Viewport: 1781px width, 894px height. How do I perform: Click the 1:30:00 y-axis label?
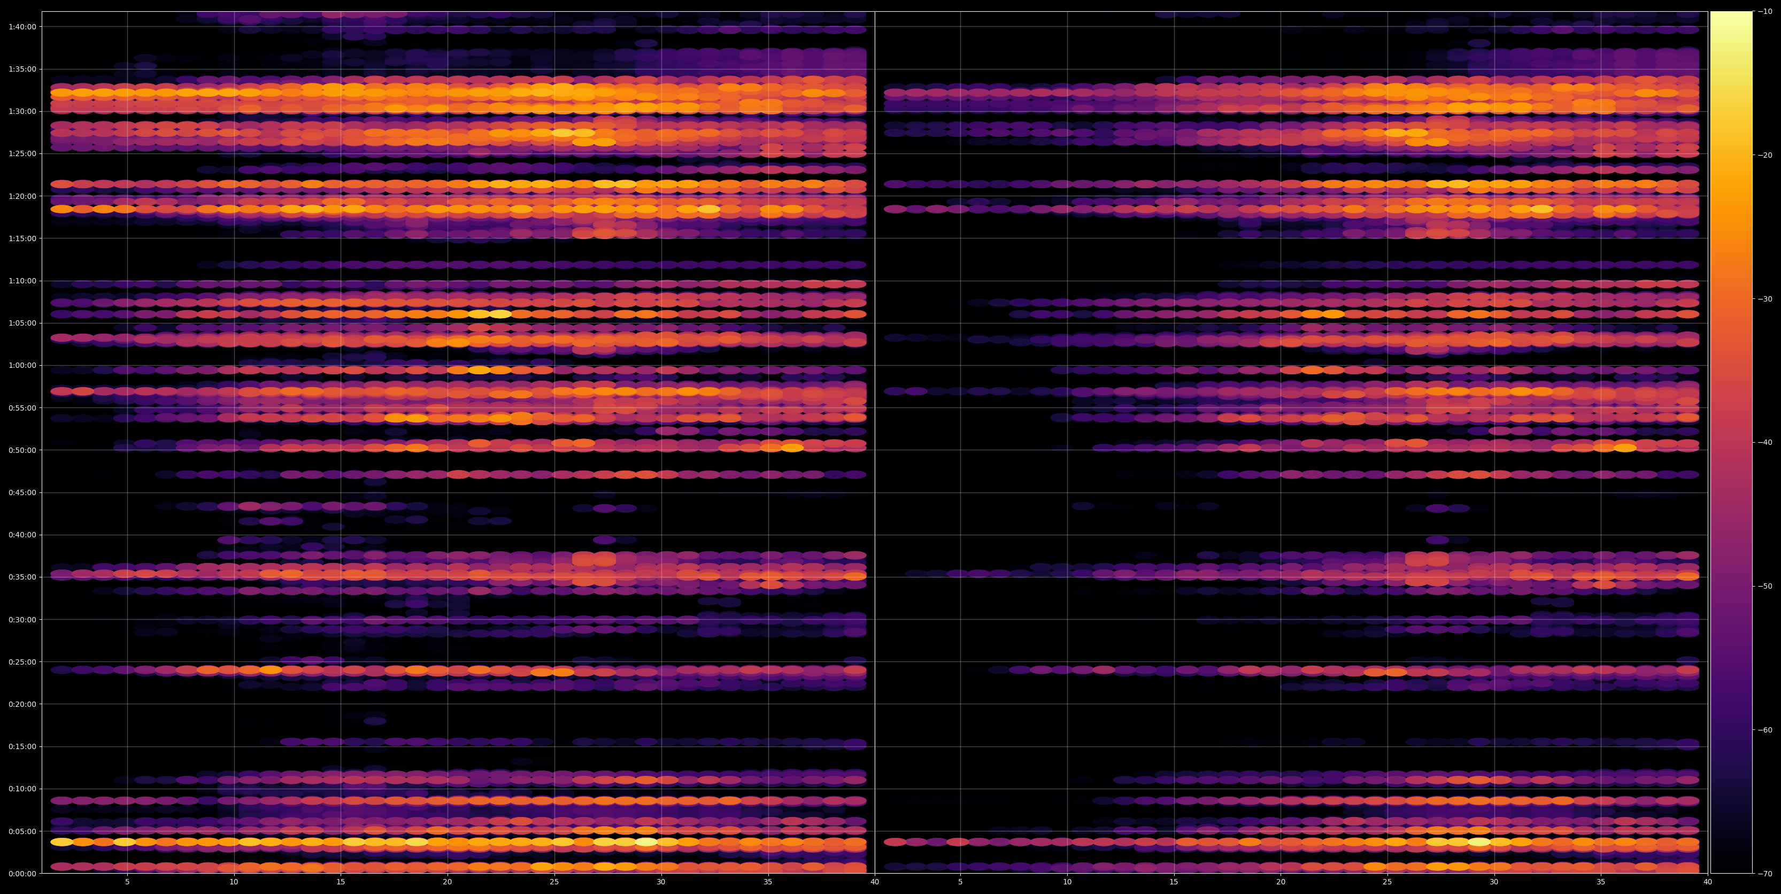pos(22,111)
